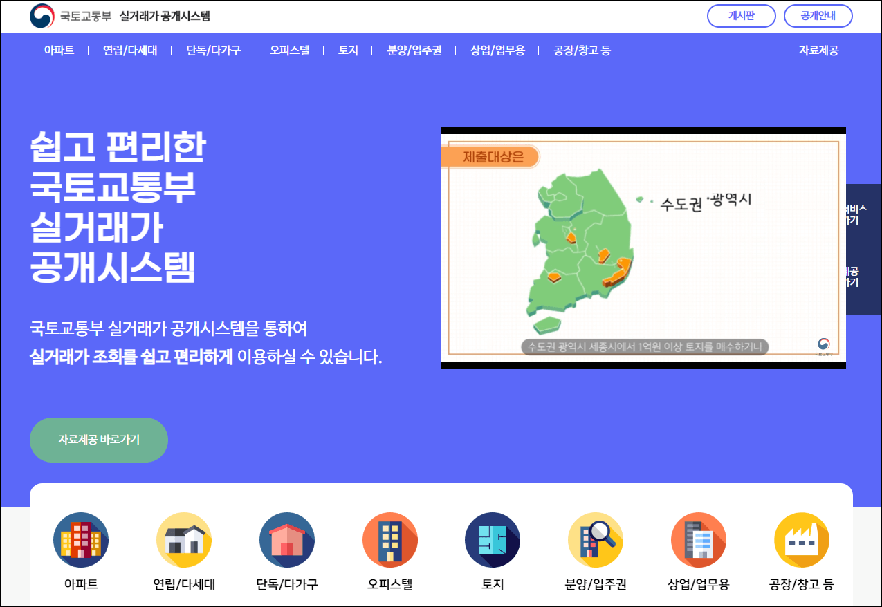Open 공장/창고 등 in the navigation bar

[x=582, y=50]
